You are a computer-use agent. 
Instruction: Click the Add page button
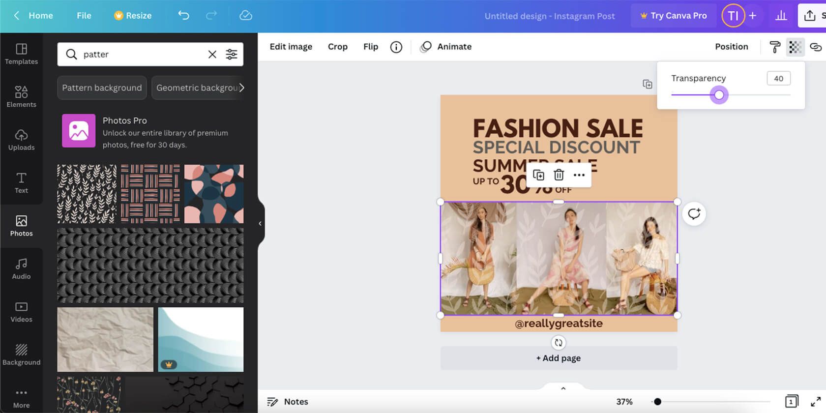point(559,358)
